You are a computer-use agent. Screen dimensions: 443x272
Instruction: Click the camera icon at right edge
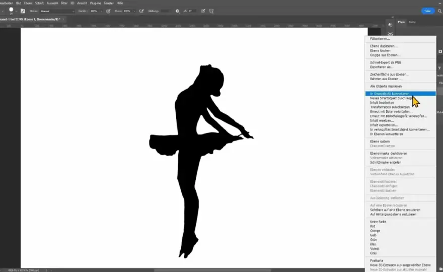click(x=440, y=51)
